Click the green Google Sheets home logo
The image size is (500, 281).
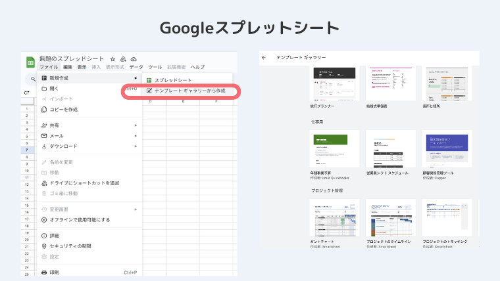pyautogui.click(x=30, y=62)
